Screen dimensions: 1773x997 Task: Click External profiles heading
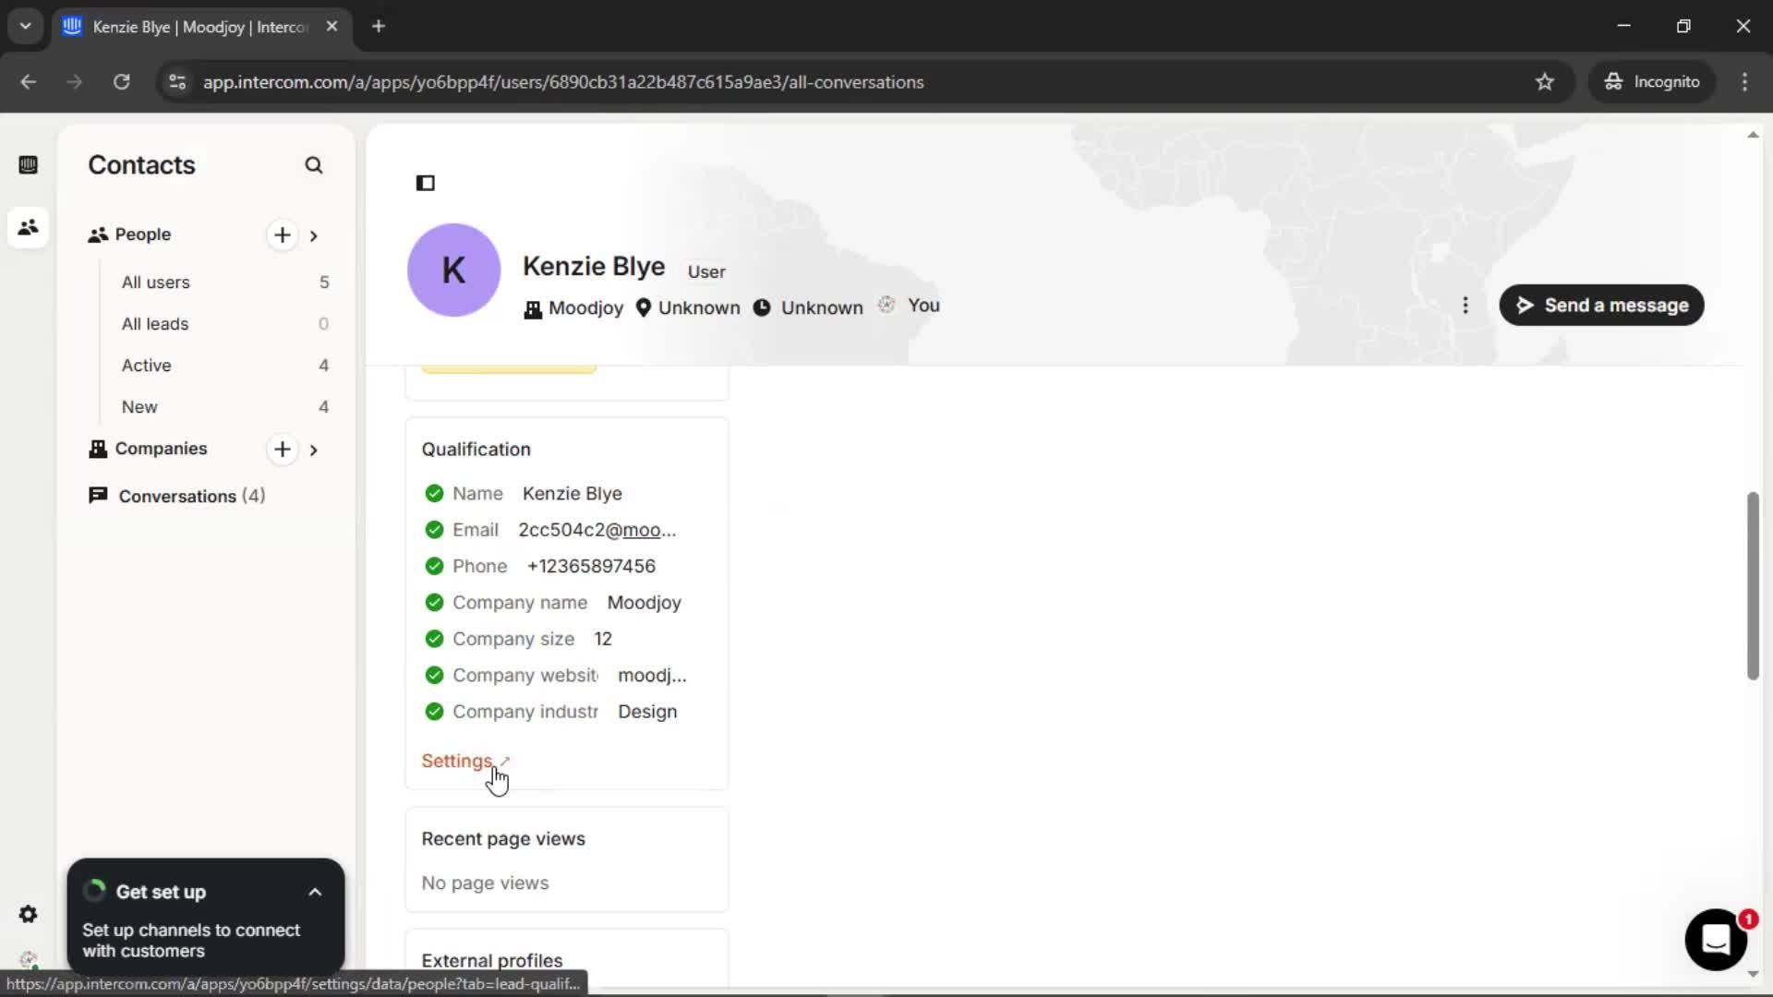pos(492,960)
